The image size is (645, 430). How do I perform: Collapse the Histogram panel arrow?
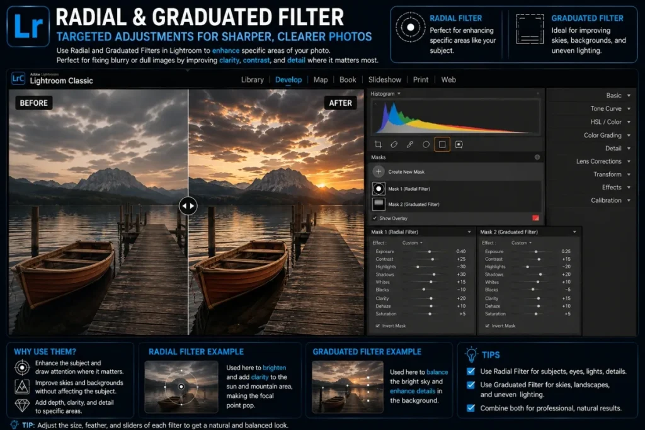(x=399, y=94)
